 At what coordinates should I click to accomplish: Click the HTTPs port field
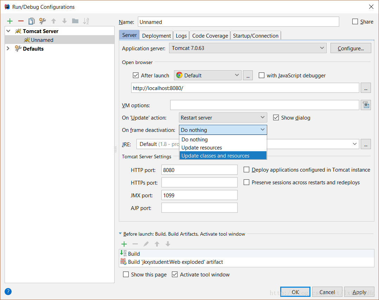click(199, 182)
